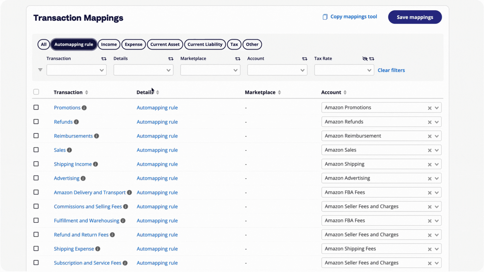Click the swap icon next to Transaction filter label

(104, 59)
